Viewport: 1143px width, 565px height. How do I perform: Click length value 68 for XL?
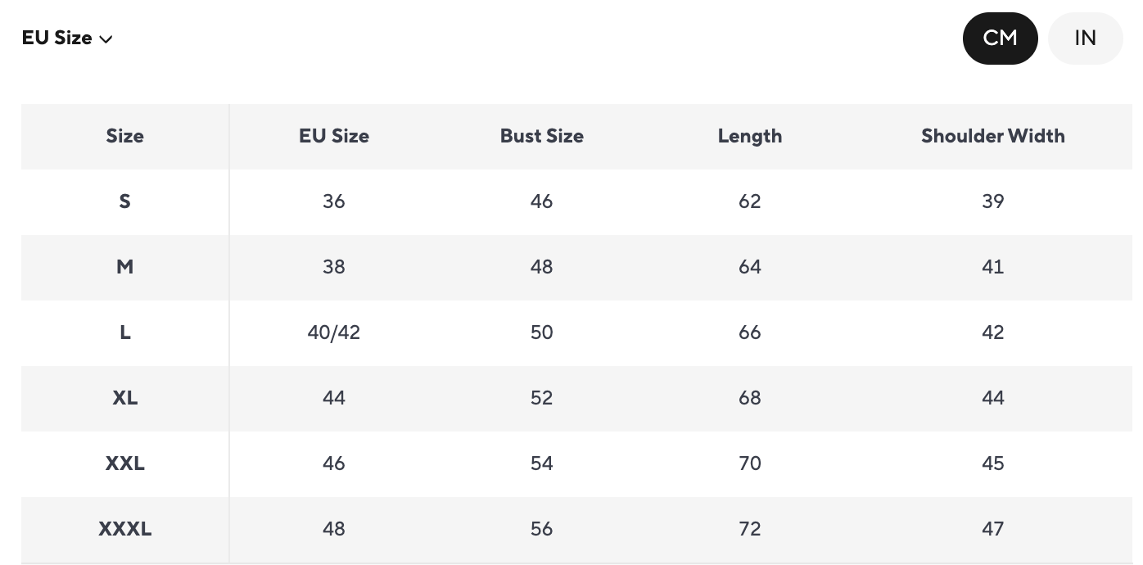[750, 398]
